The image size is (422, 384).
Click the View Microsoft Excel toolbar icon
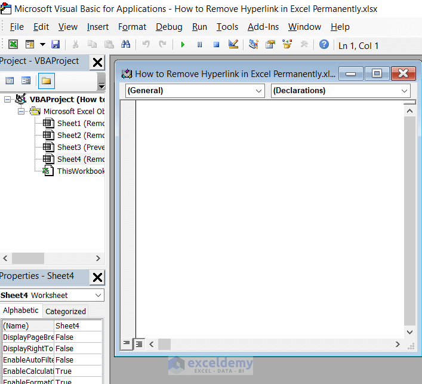[13, 44]
